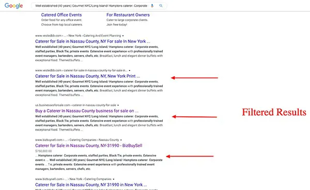Click the us.businessesforsale.com URL text

(75, 105)
